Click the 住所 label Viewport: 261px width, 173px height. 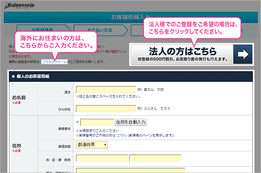[17, 146]
